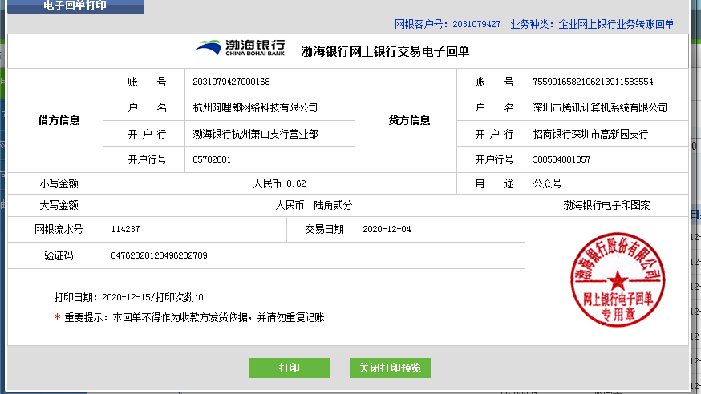Viewport: 701px width, 394px height.
Task: Click the title 渤海银行网上银行交易电子回单
Action: coord(385,51)
